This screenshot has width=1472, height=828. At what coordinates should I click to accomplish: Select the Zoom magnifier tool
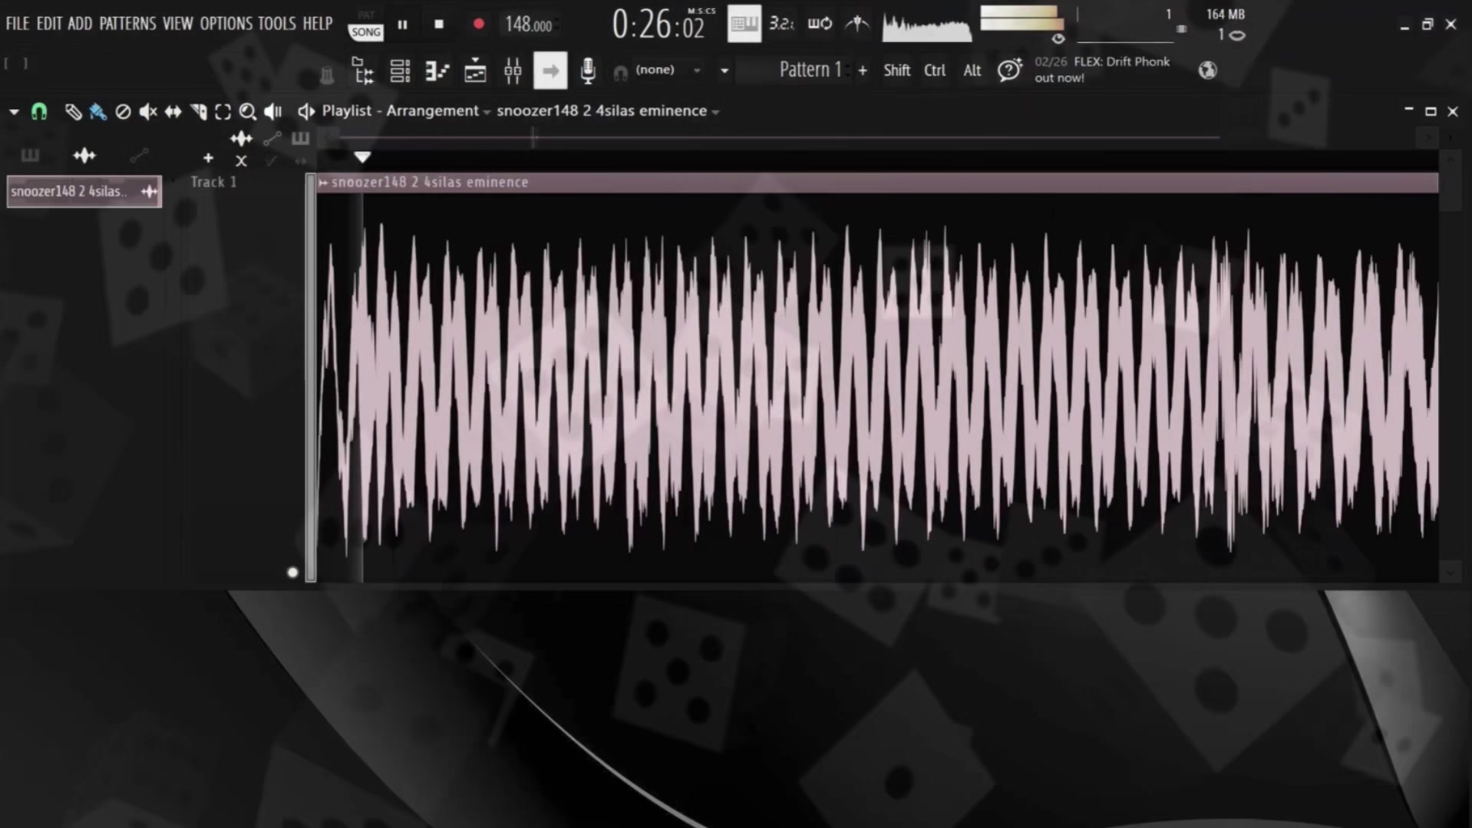click(x=247, y=112)
